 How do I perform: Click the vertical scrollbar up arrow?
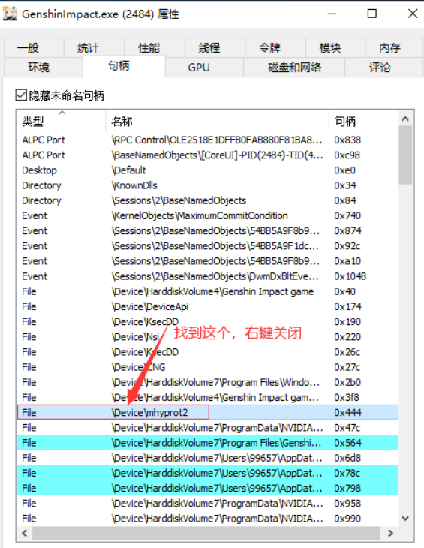pos(405,119)
